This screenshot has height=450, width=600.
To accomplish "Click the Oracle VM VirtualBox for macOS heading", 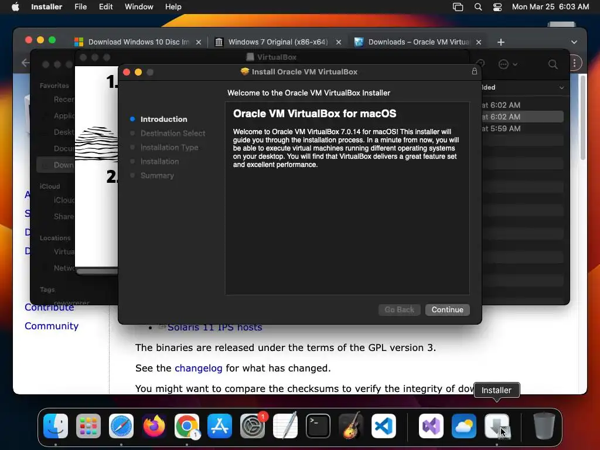I will tap(315, 114).
